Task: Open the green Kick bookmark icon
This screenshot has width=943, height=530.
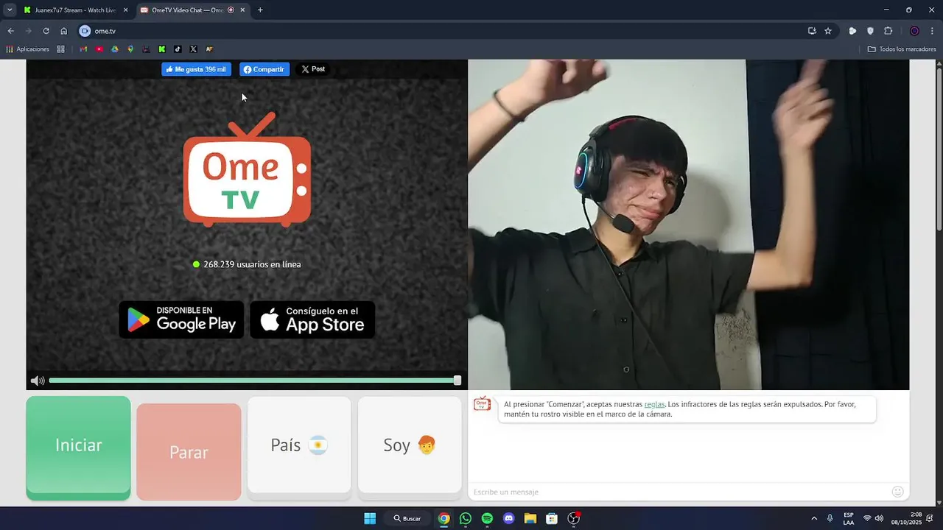Action: 162,49
